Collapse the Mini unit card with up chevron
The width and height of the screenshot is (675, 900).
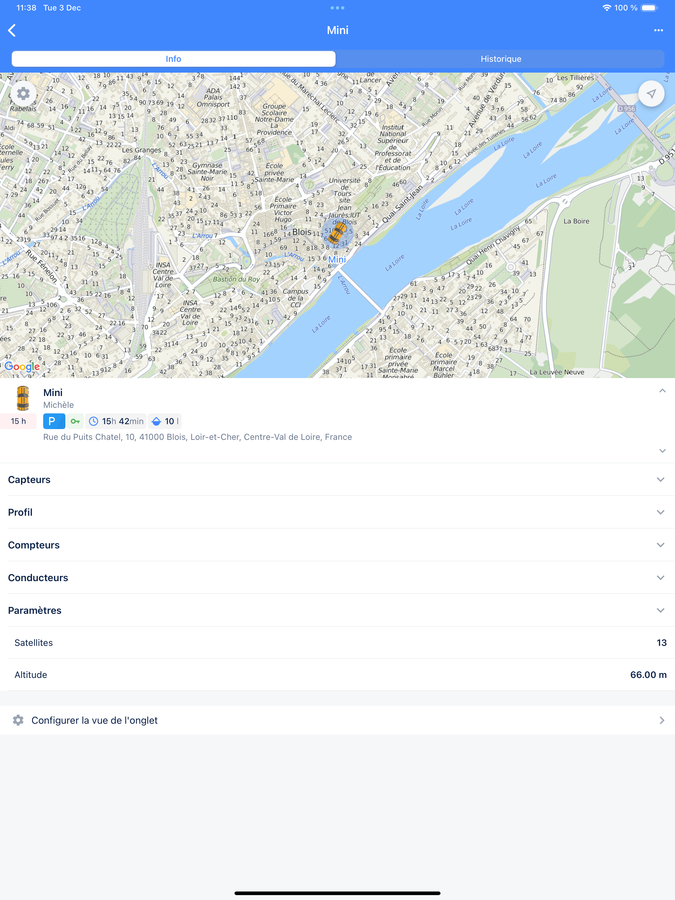pyautogui.click(x=662, y=390)
